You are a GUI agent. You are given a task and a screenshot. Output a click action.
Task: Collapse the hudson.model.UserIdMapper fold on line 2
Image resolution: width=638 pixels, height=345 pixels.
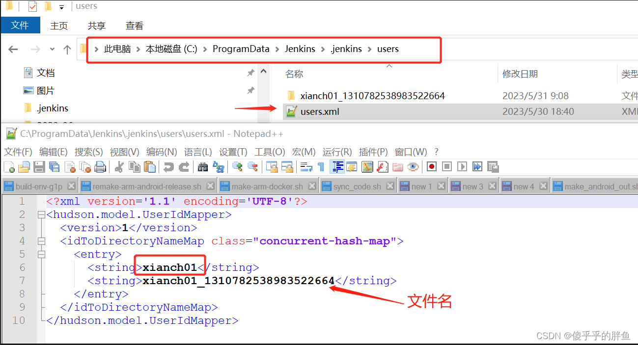tap(41, 214)
